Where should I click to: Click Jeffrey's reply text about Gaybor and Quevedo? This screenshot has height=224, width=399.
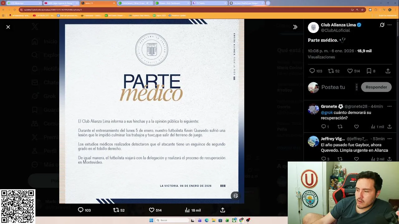click(x=354, y=147)
